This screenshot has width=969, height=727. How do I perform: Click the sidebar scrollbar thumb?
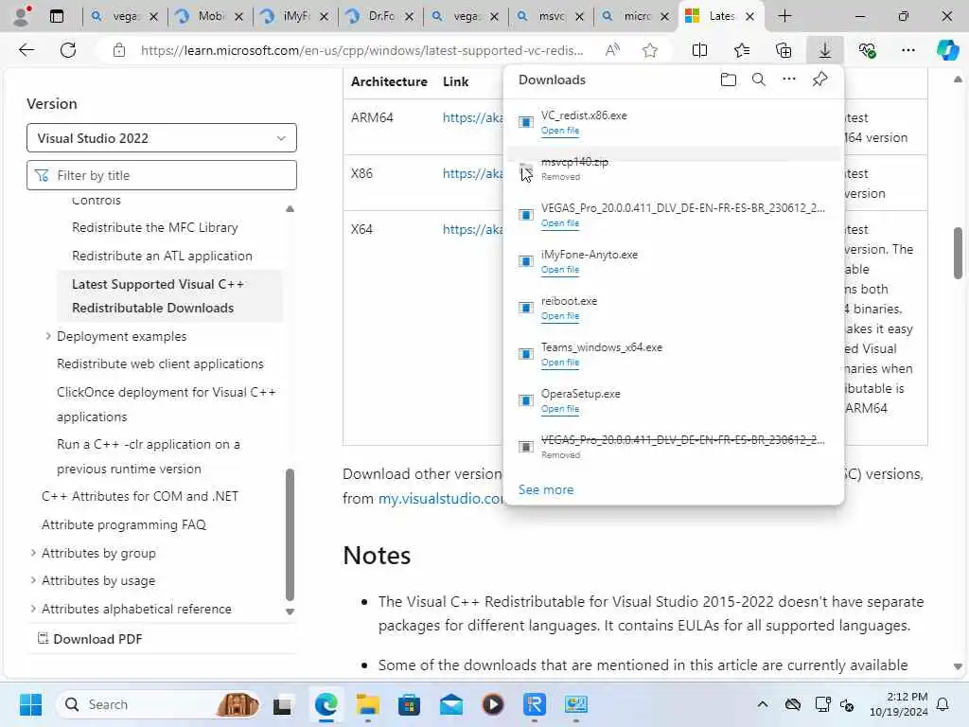coord(290,535)
